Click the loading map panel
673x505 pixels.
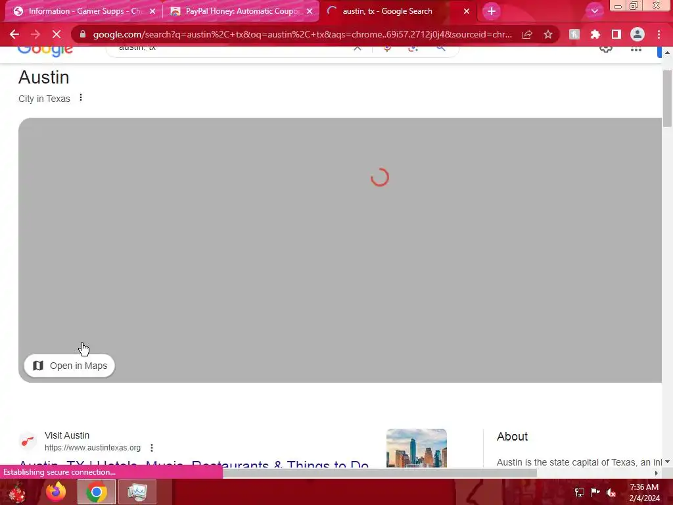340,250
